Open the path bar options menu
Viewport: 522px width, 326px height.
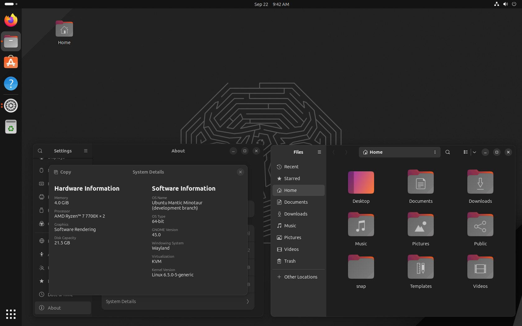click(x=435, y=152)
